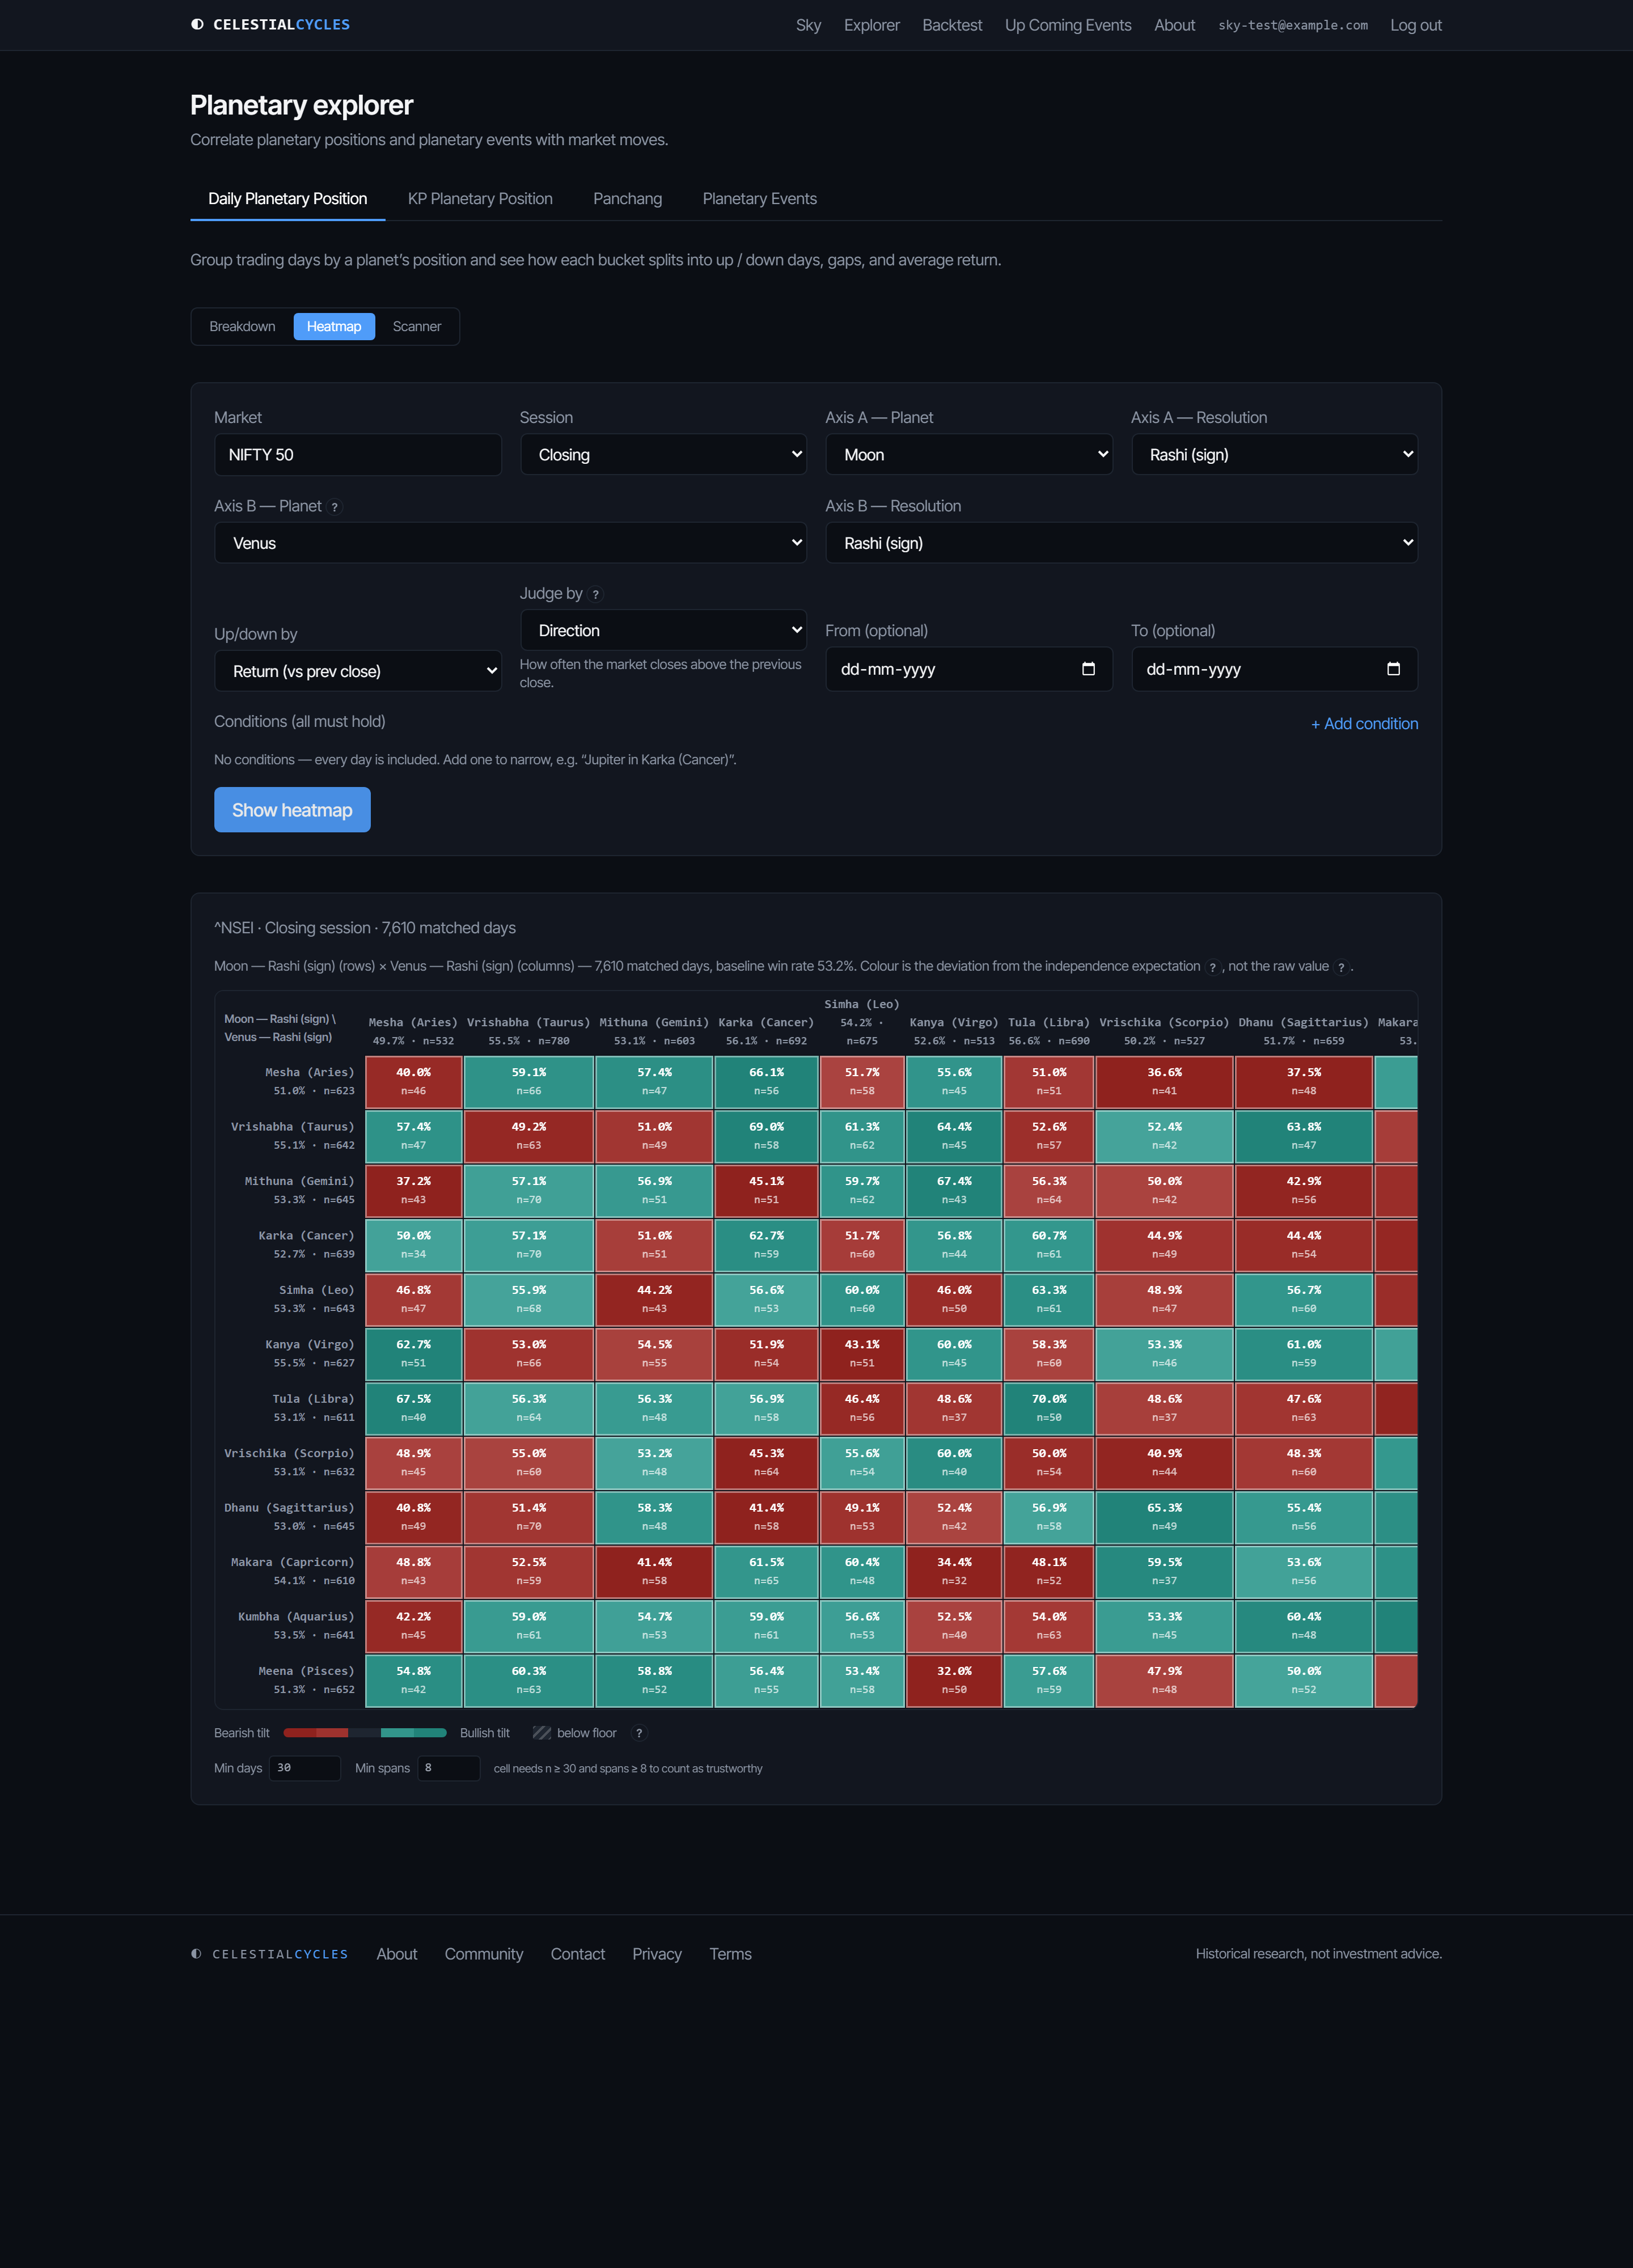Open the Axis B Resolution dropdown
This screenshot has width=1633, height=2268.
click(x=1122, y=543)
